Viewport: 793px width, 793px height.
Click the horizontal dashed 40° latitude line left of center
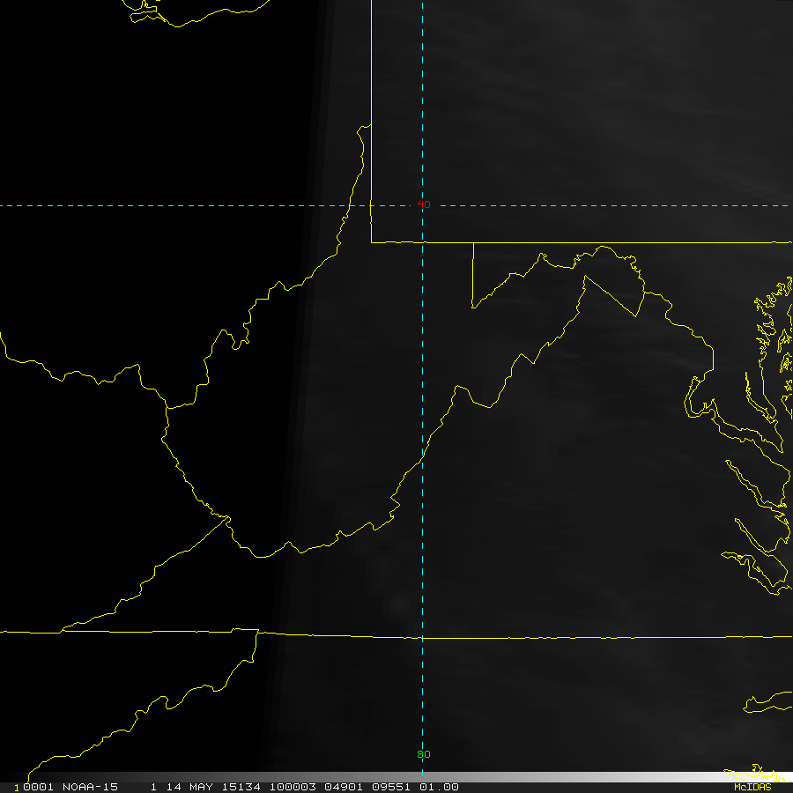[176, 205]
